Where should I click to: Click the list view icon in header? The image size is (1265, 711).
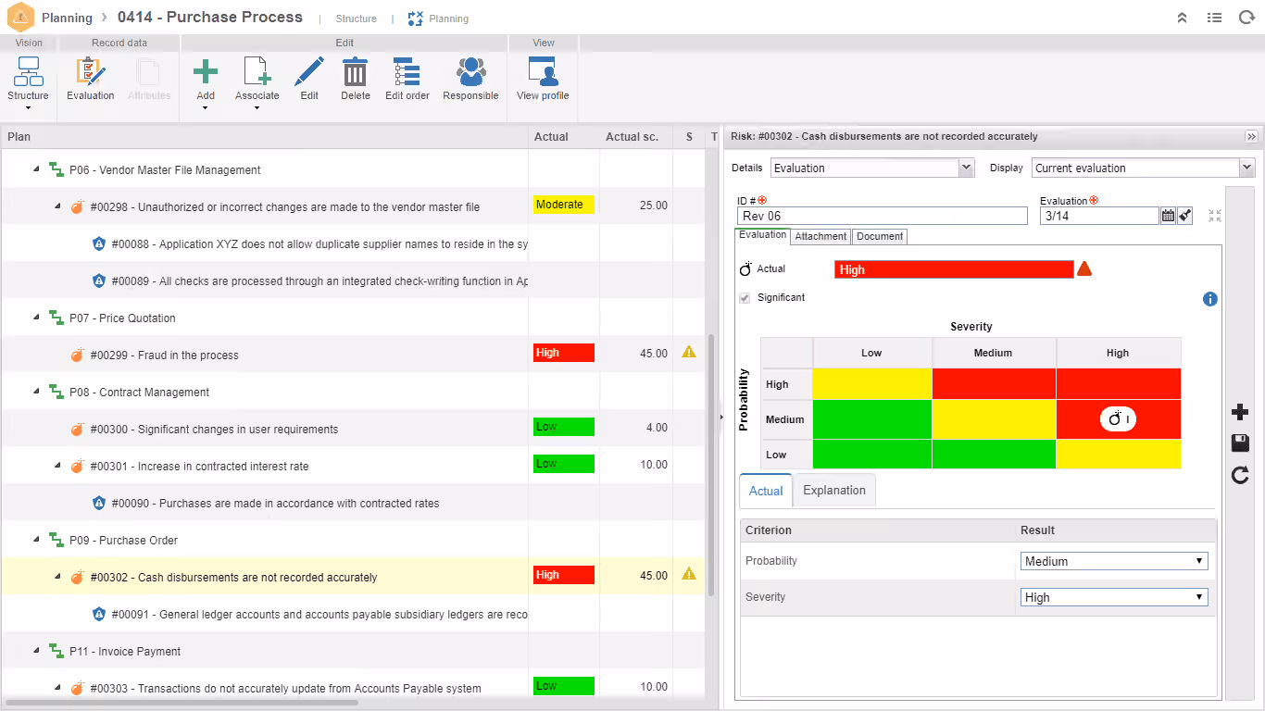click(1214, 18)
